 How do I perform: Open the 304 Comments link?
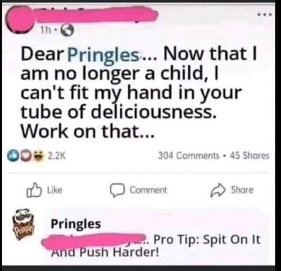188,155
